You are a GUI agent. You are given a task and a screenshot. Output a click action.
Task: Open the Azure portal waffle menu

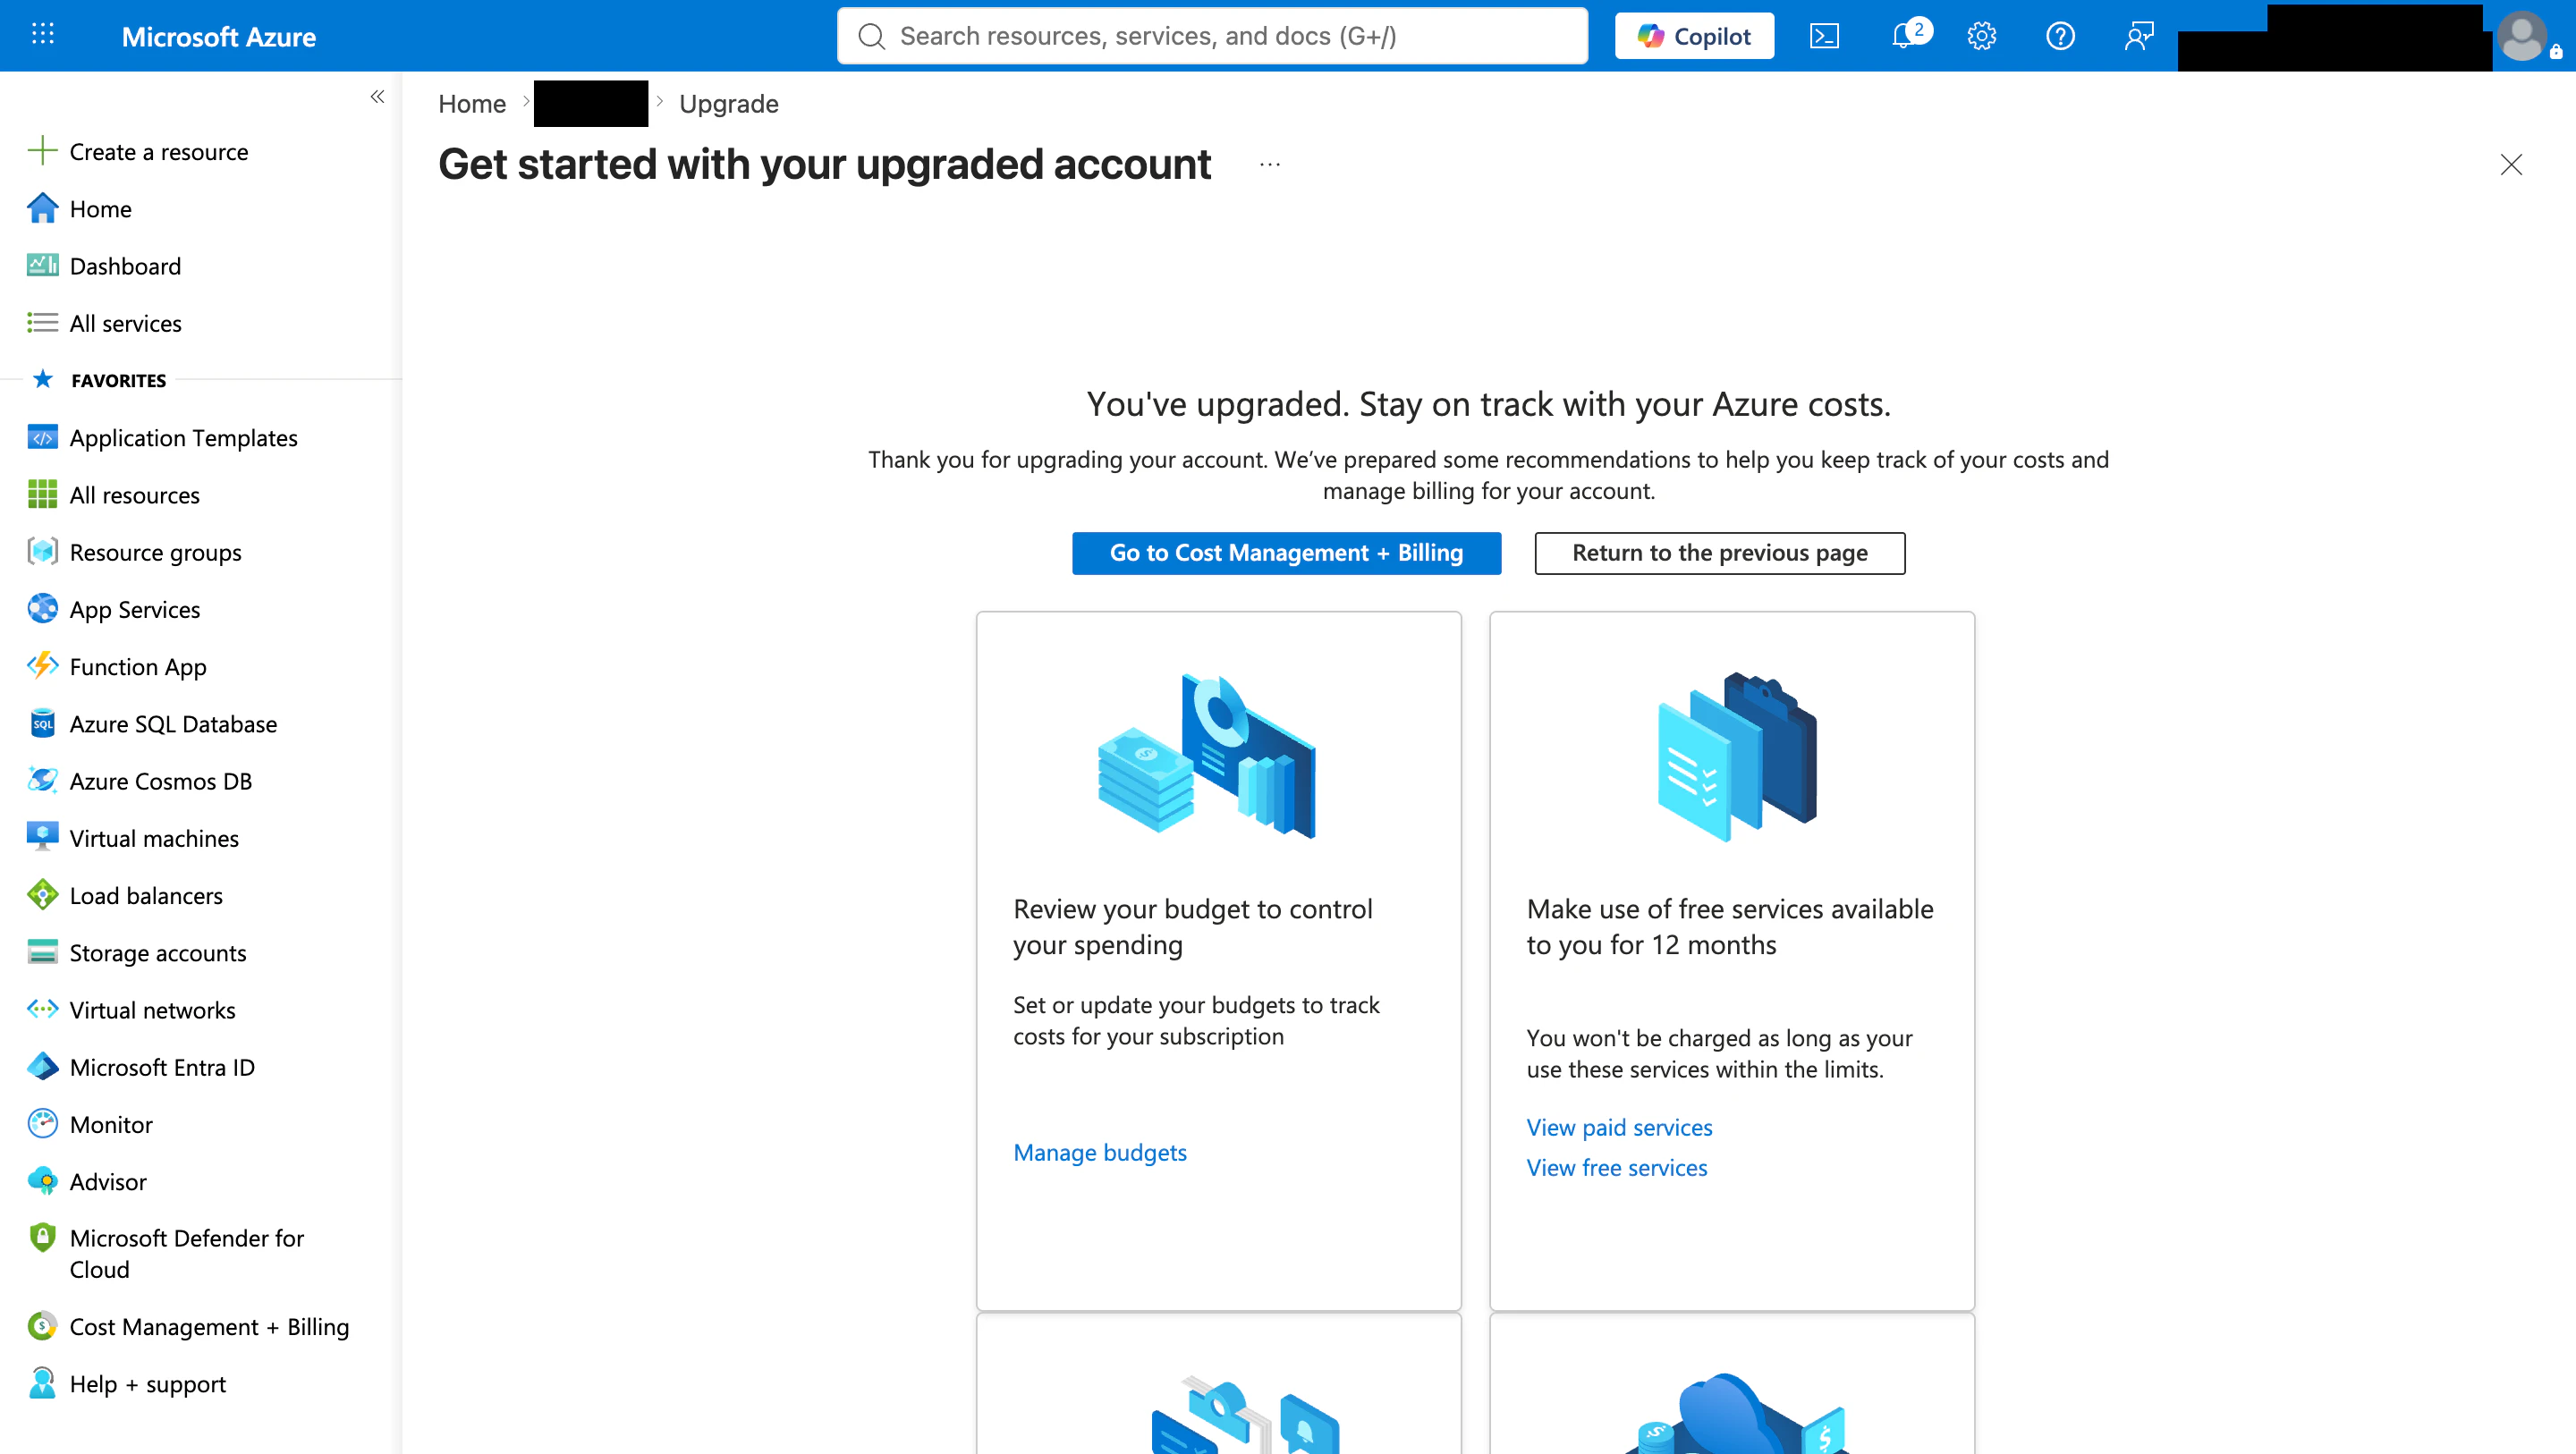pyautogui.click(x=43, y=35)
